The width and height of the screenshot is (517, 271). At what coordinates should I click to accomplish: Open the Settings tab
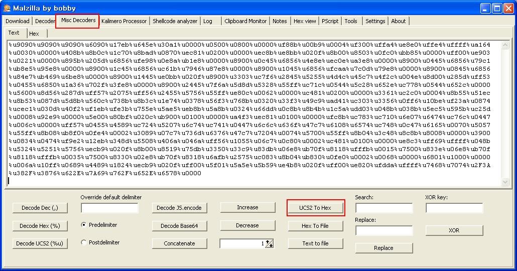tap(375, 21)
